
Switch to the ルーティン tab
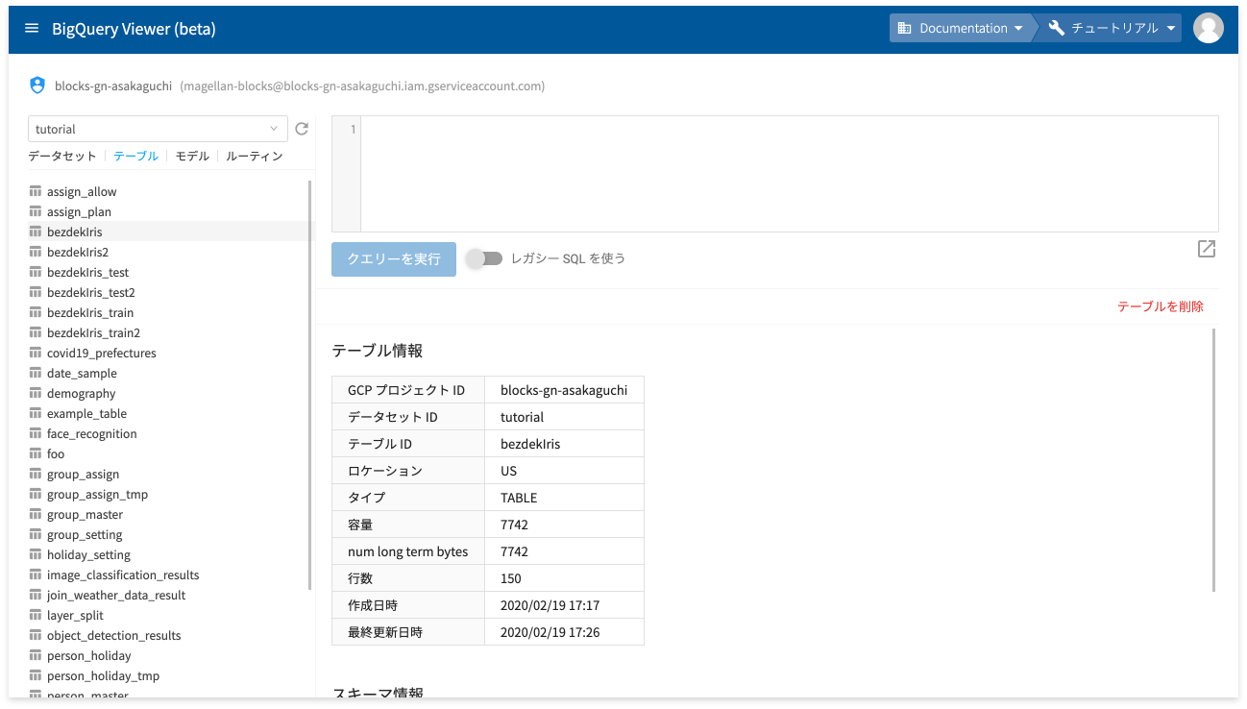click(255, 156)
